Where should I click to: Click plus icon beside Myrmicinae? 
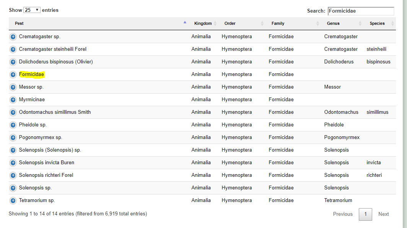[x=13, y=100]
